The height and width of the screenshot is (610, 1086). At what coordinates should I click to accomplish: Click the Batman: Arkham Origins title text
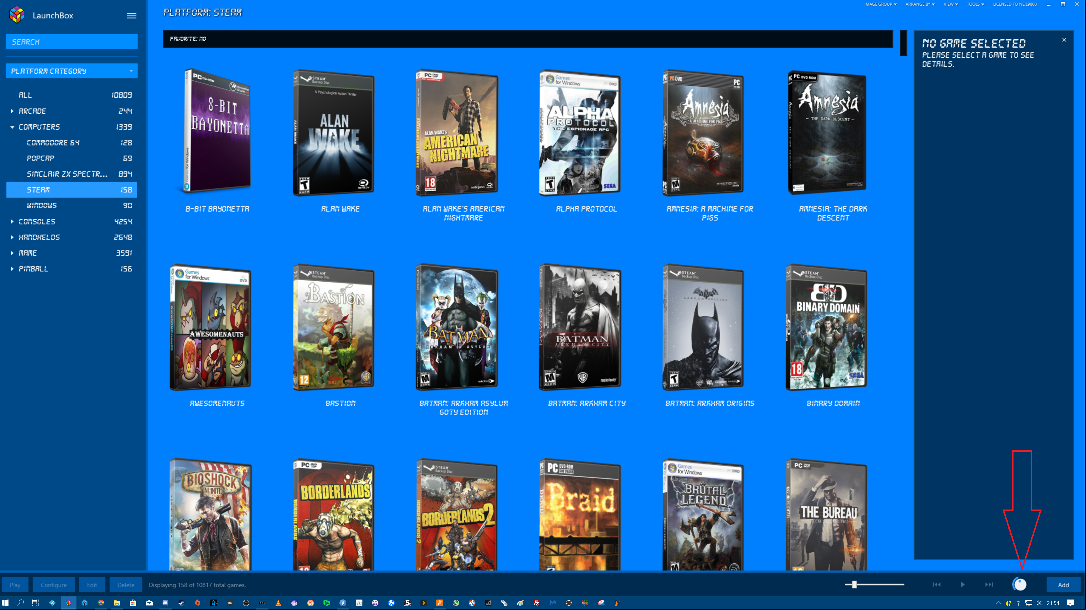710,404
